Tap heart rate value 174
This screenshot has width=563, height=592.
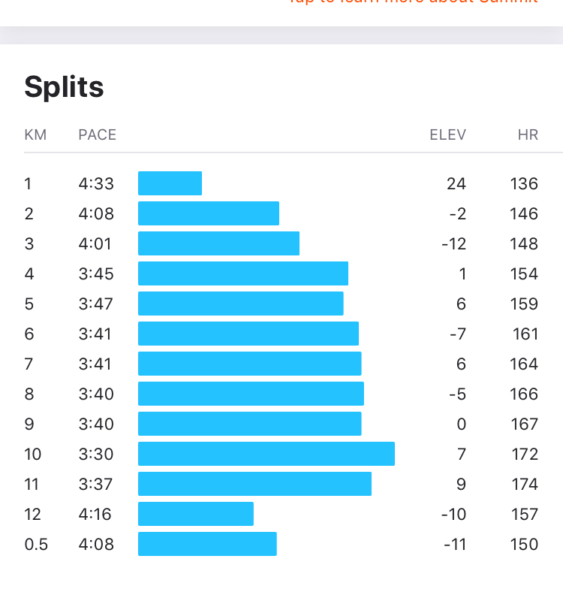click(x=525, y=484)
